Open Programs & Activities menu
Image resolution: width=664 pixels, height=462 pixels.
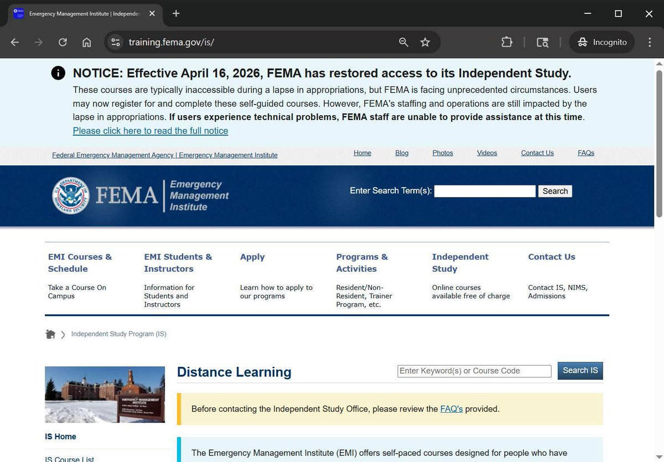[x=362, y=263]
